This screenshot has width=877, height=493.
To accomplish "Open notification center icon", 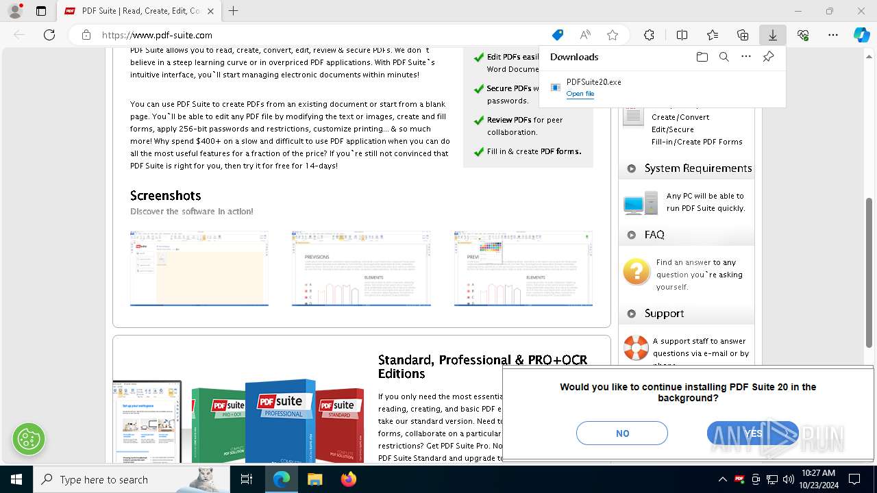I will pos(854,479).
